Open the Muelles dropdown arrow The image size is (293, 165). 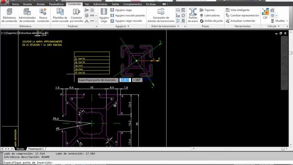287,21
